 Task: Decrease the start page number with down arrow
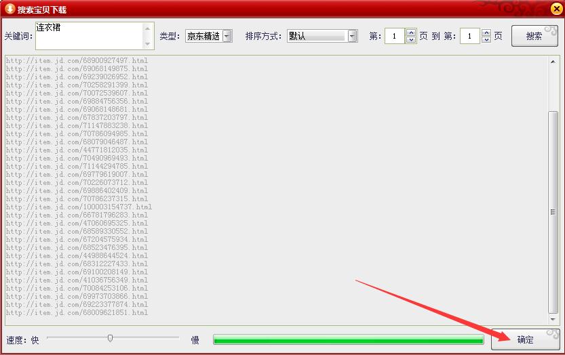[411, 39]
